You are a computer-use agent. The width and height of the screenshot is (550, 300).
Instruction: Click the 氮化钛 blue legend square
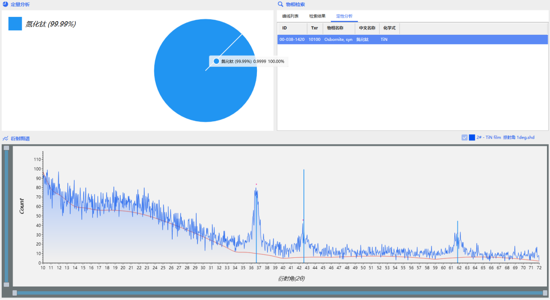[15, 24]
